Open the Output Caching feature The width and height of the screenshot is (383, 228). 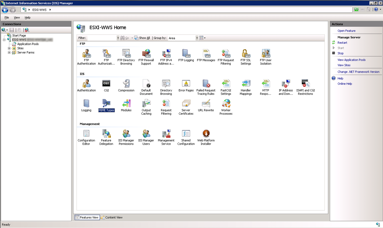point(146,107)
